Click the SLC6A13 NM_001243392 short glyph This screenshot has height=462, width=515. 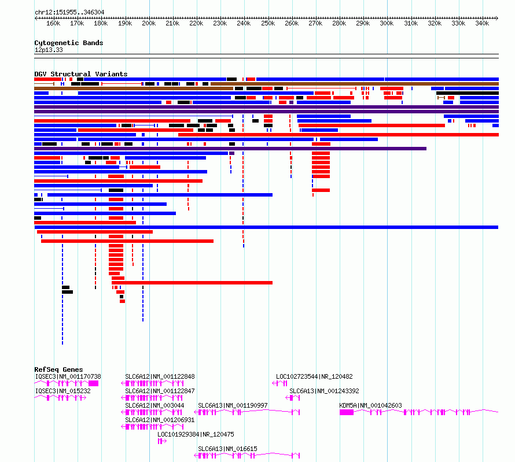pos(293,398)
